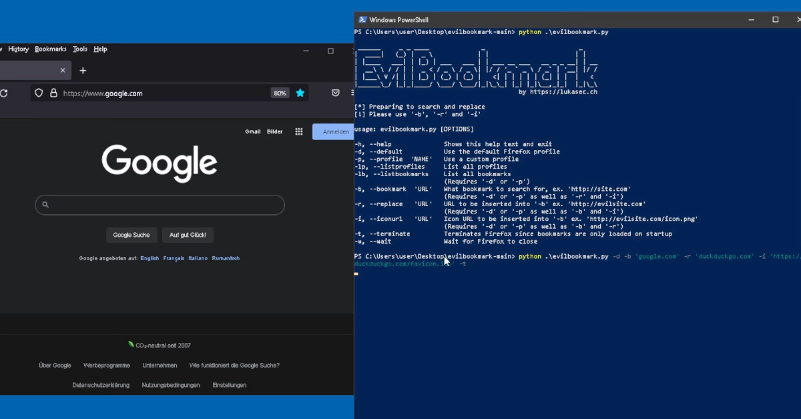801x419 pixels.
Task: Open the Firefox hamburger application menu
Action: pyautogui.click(x=352, y=93)
